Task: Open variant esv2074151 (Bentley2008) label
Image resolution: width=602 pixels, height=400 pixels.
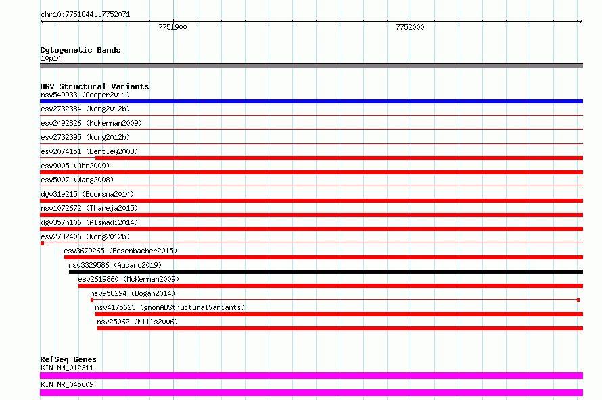Action: tap(89, 151)
